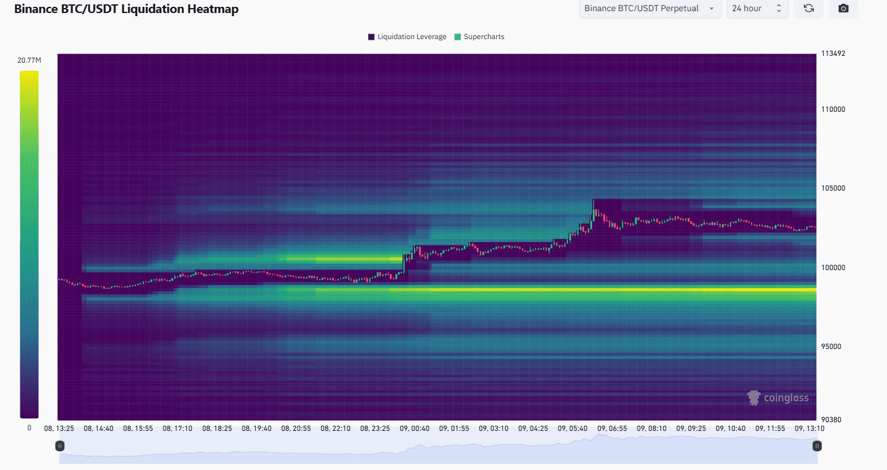887x470 pixels.
Task: Click the 09, 13:10 time label
Action: pyautogui.click(x=809, y=428)
